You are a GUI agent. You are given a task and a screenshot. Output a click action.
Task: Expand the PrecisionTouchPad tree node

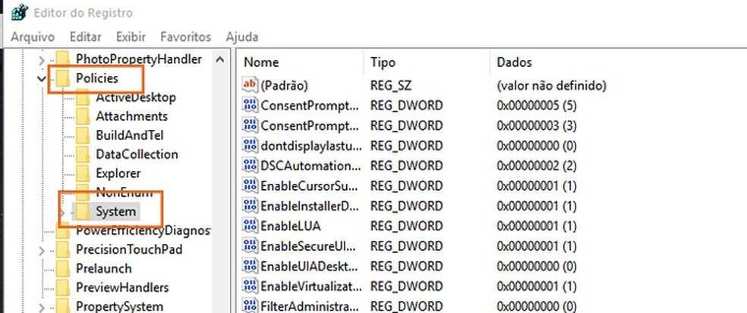(x=40, y=249)
